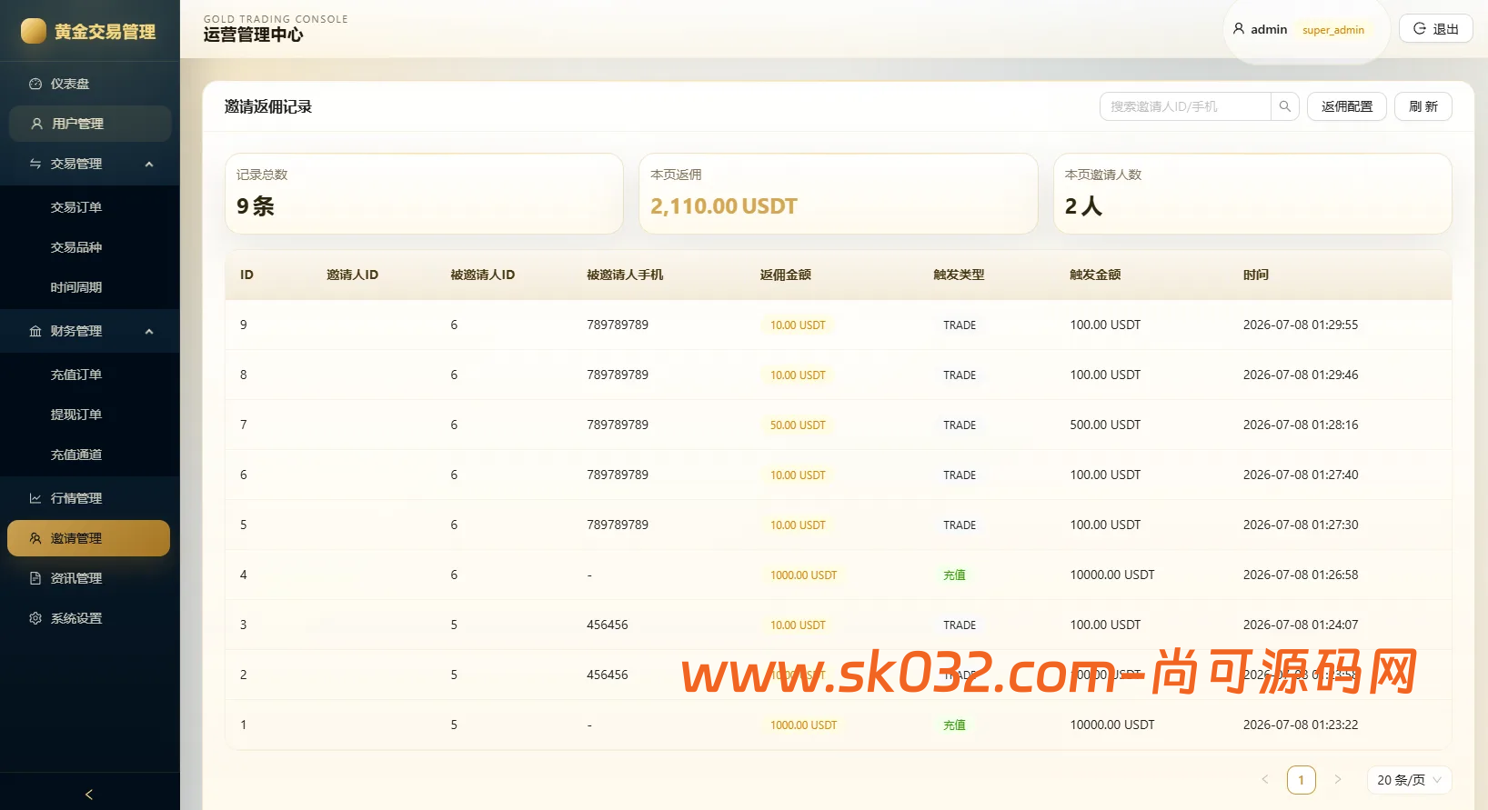
Task: Click phone 456456 in row 3
Action: click(608, 625)
